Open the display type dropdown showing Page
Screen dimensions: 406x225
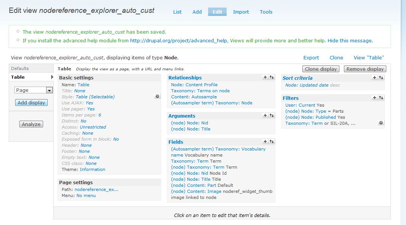coord(33,90)
